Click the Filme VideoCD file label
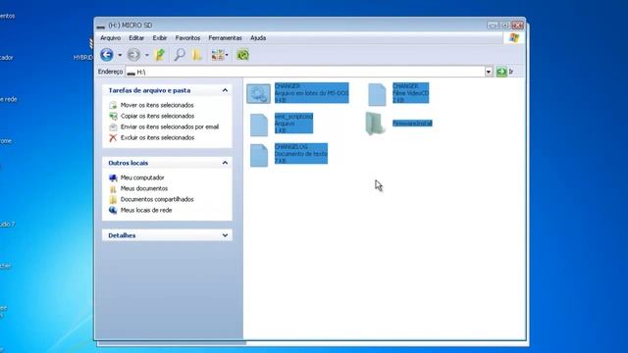 pyautogui.click(x=410, y=93)
